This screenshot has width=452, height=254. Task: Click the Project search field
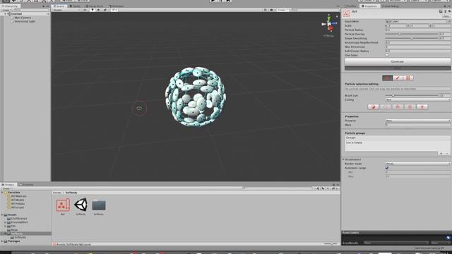[278, 188]
